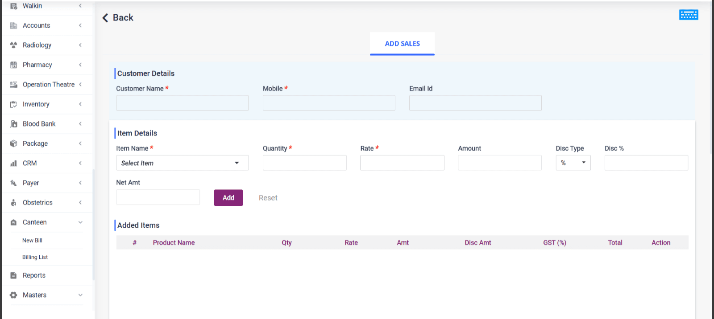
Task: Click the Obstetrics sidebar icon
Action: click(13, 203)
